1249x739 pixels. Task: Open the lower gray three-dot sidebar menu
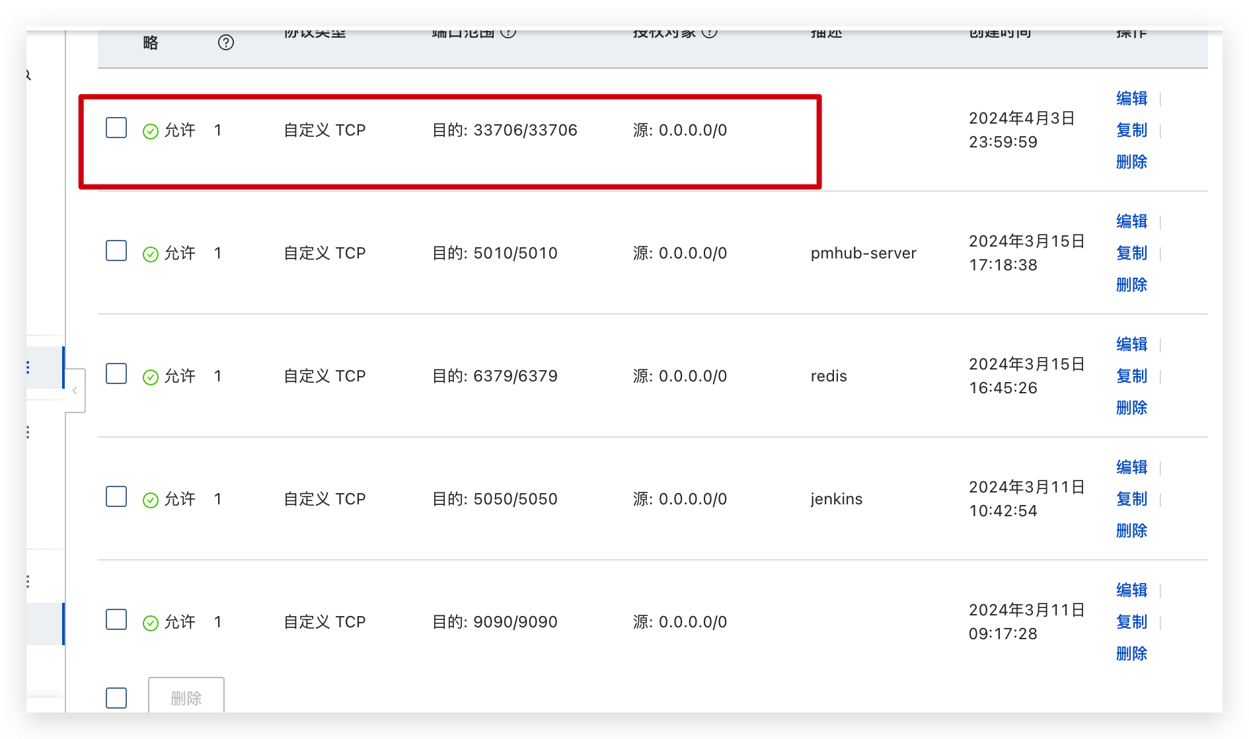point(28,582)
